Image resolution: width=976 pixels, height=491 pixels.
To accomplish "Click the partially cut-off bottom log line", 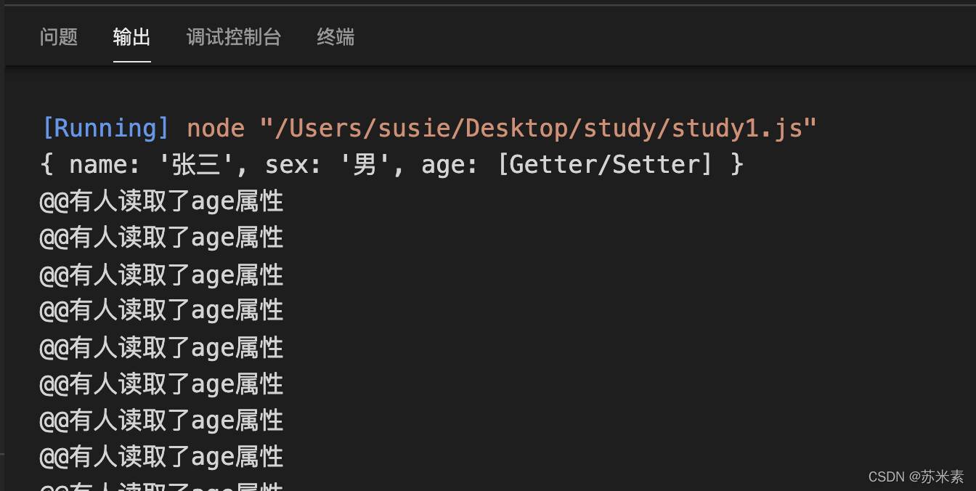I will tap(161, 486).
